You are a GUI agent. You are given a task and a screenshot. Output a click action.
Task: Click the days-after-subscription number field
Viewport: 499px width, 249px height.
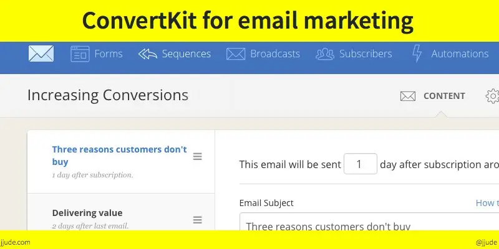pyautogui.click(x=360, y=164)
